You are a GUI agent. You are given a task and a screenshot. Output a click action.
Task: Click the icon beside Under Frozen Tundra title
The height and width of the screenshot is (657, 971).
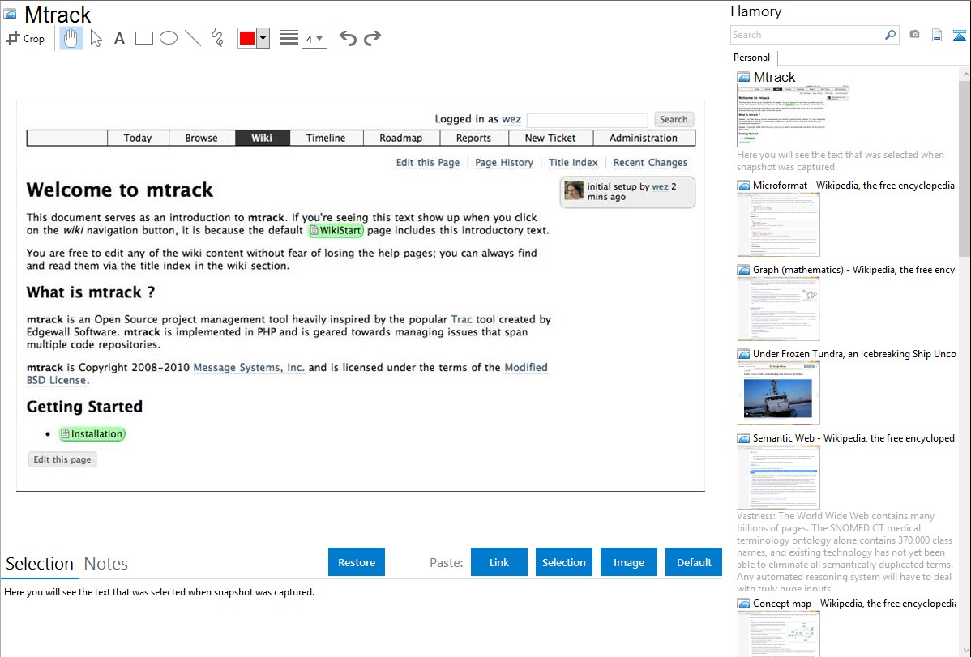tap(744, 354)
